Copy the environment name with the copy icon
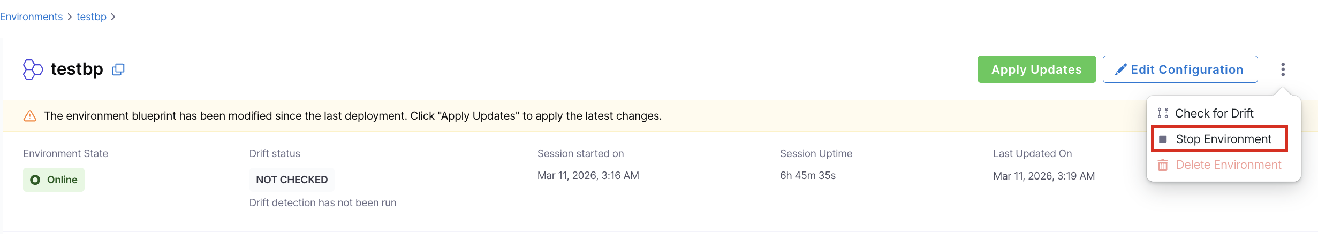Viewport: 1318px width, 234px height. point(118,69)
